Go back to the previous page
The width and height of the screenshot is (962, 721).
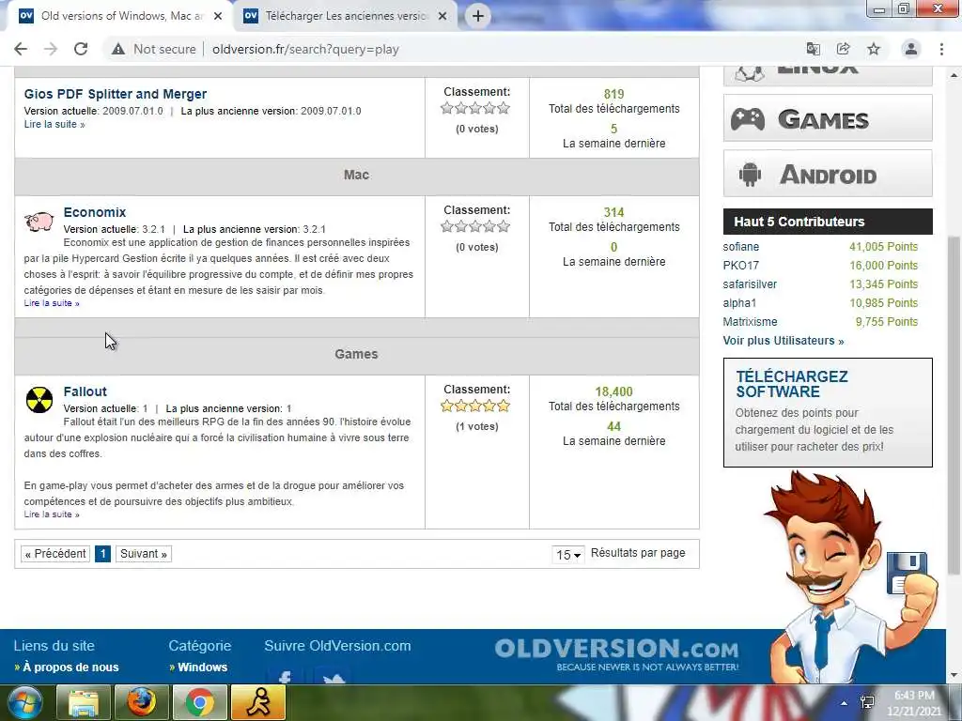pyautogui.click(x=21, y=49)
